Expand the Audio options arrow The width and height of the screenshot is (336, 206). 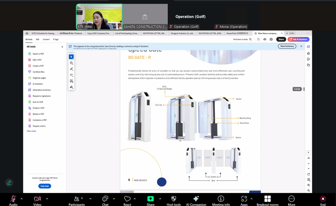[x=22, y=199]
